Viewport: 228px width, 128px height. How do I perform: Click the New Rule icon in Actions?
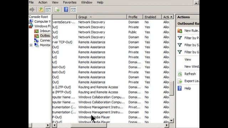click(180, 31)
